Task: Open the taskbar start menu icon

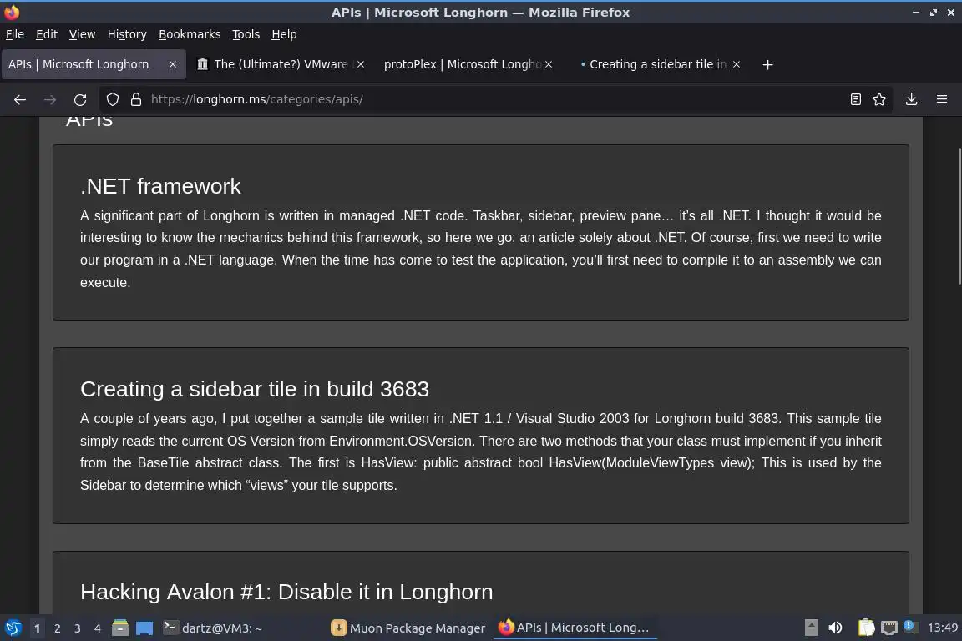Action: click(13, 628)
